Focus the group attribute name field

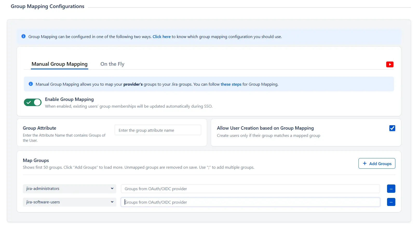[x=158, y=130]
